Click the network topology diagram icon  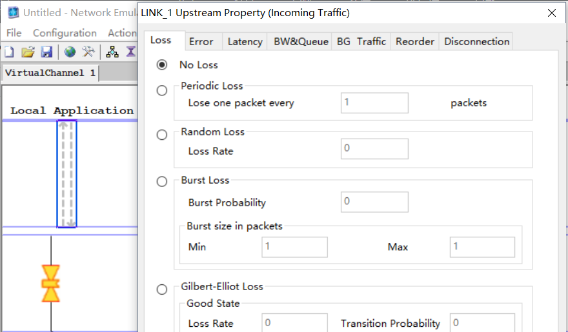112,52
